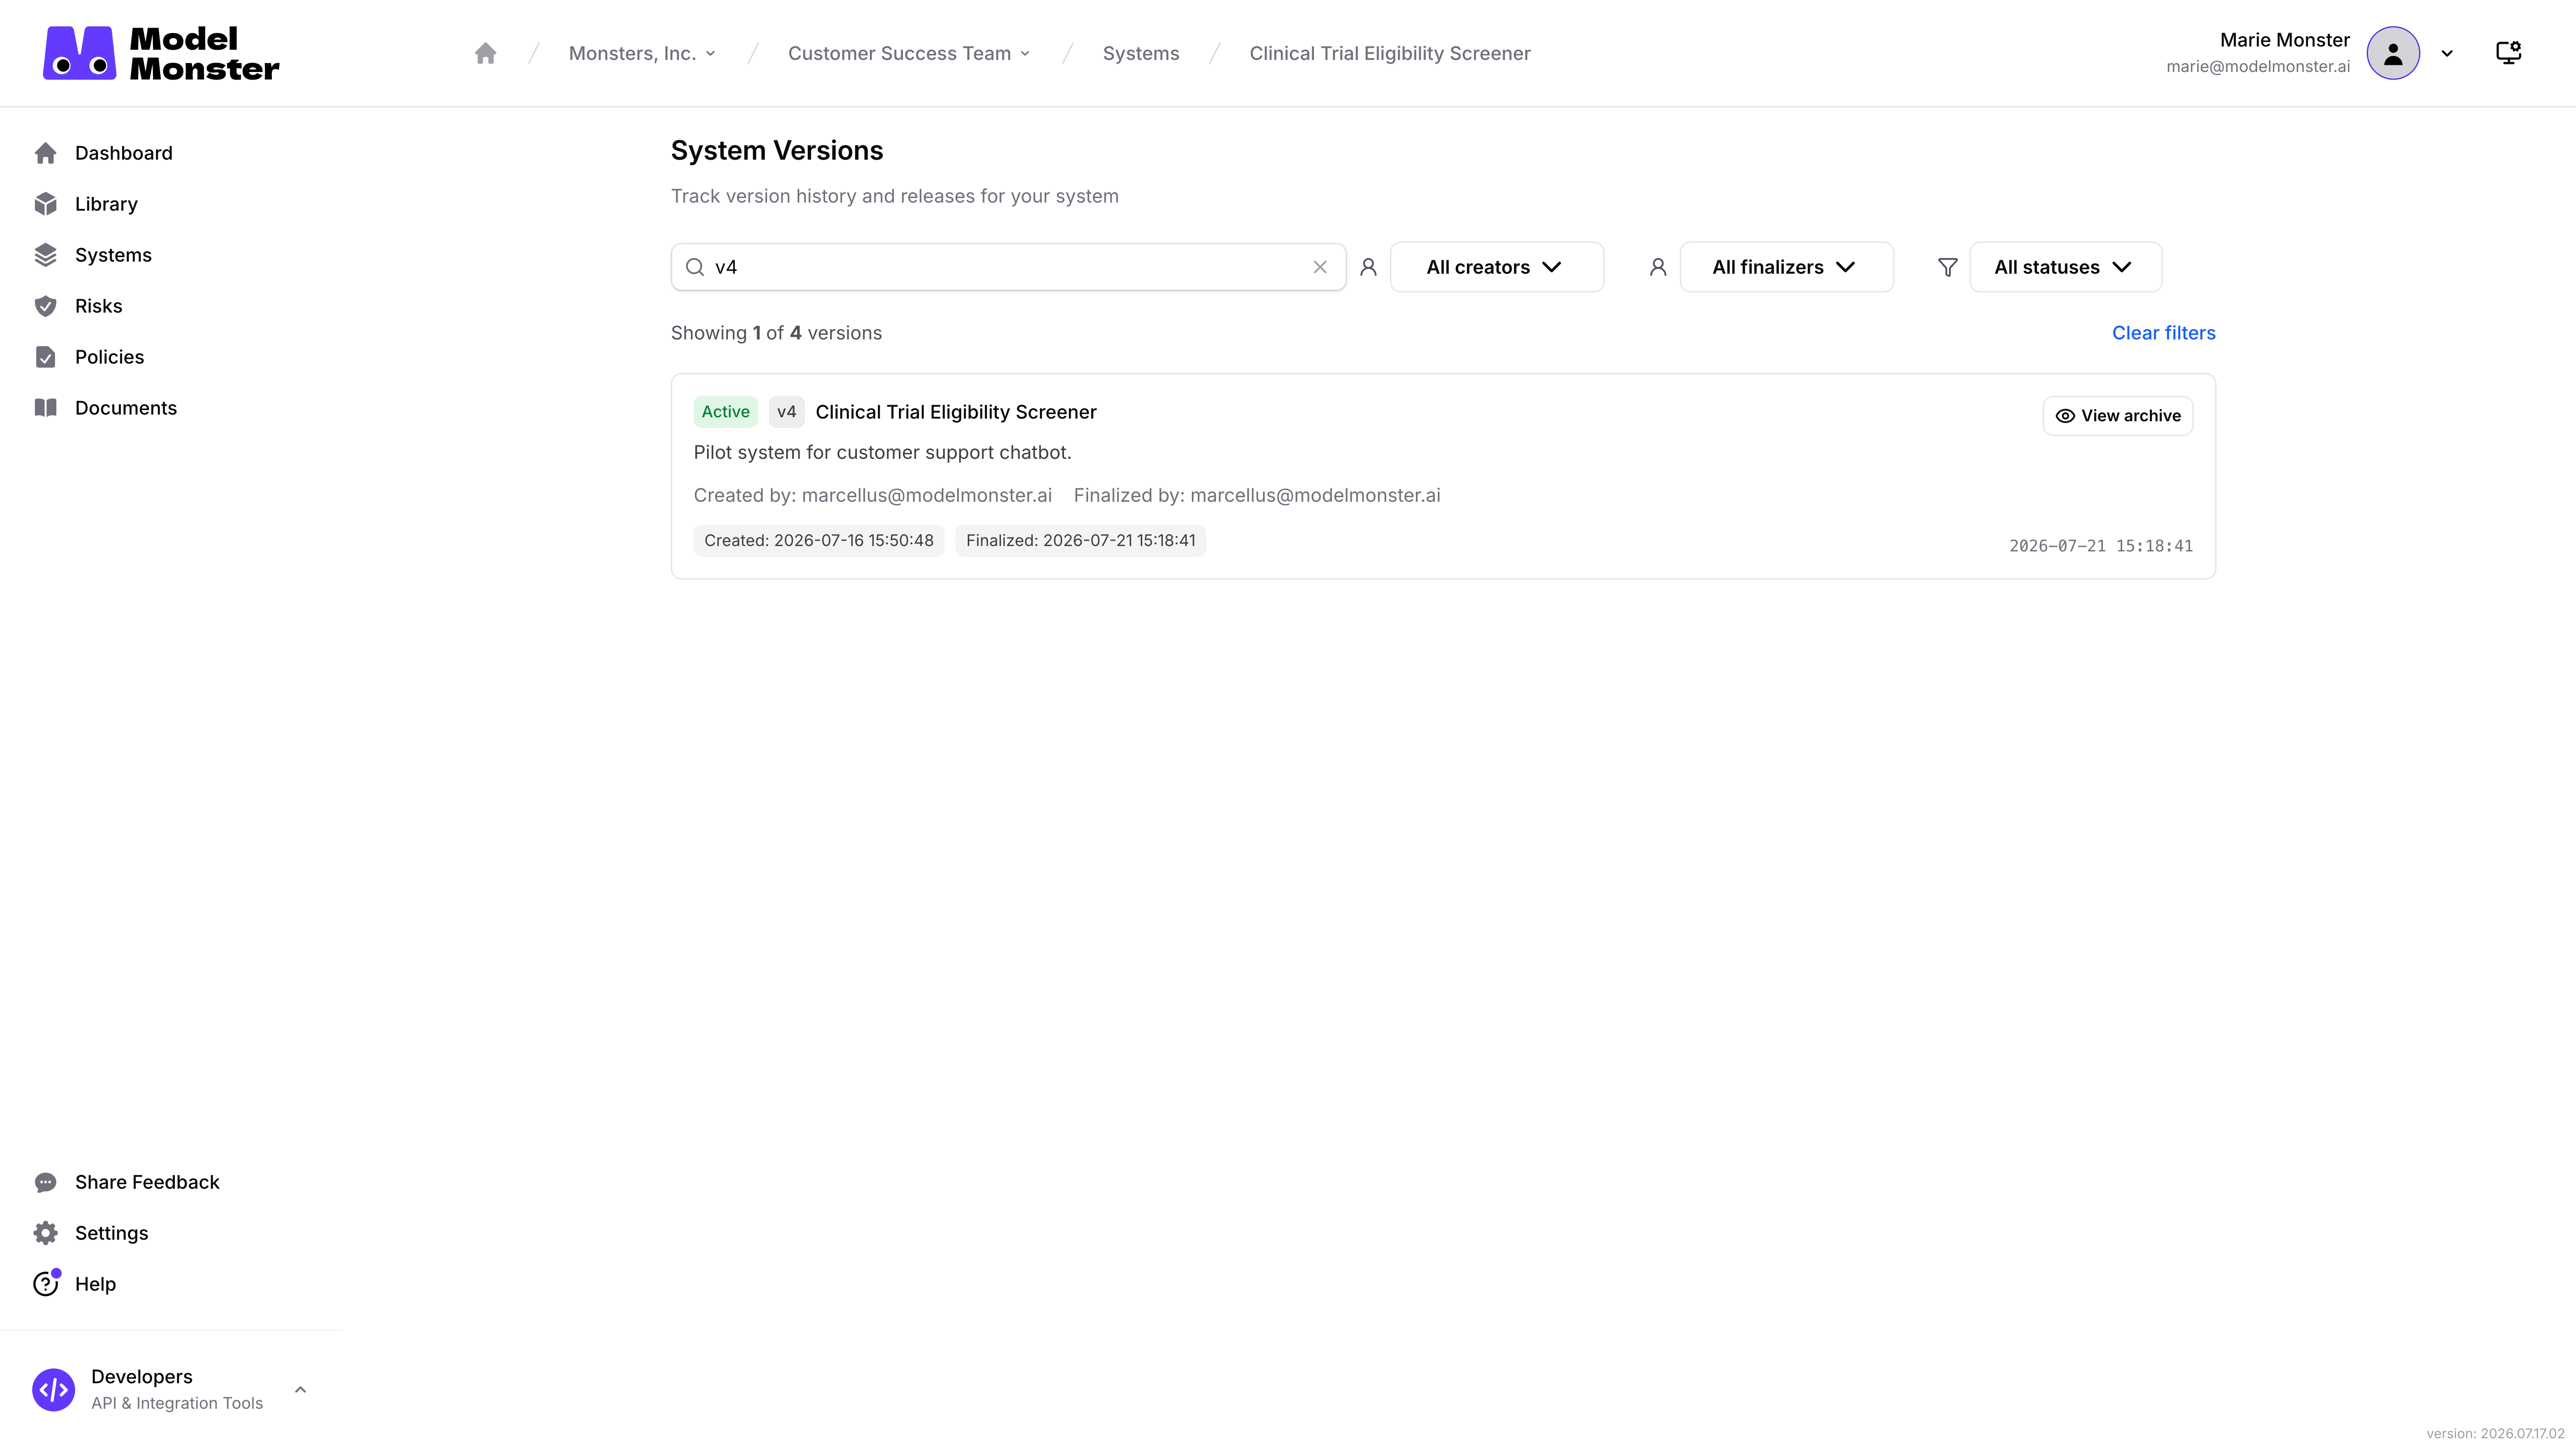Click the version: 2026.07.17.02 footer text
Screen dimensions: 2576x1449
coord(2495,1433)
